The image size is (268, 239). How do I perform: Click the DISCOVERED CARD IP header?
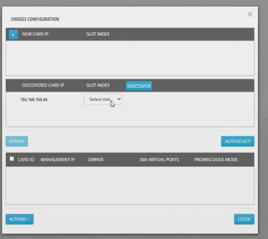[x=43, y=85]
